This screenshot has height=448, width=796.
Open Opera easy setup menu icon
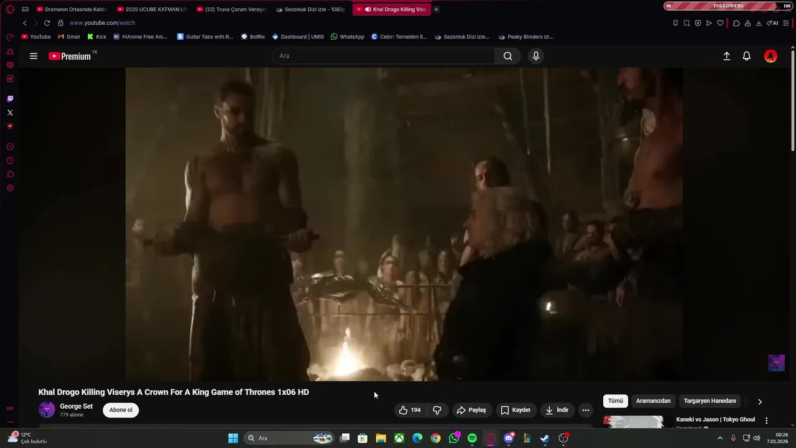[x=786, y=23]
